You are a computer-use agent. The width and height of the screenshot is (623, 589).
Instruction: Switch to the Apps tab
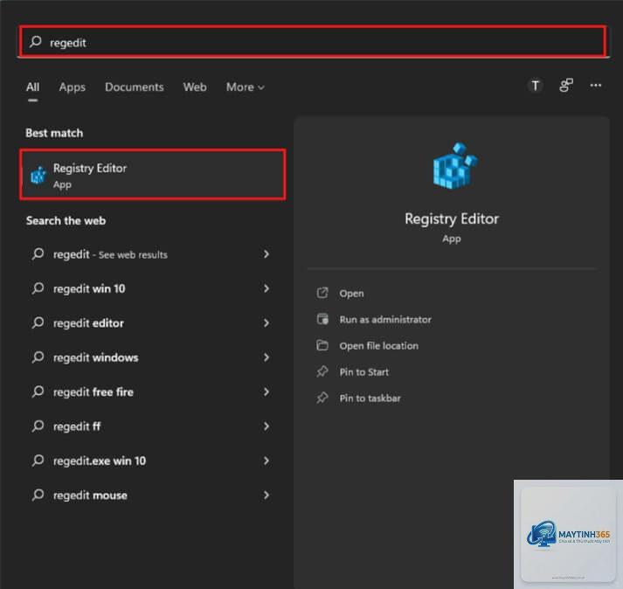pyautogui.click(x=73, y=87)
